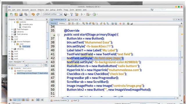The width and height of the screenshot is (186, 104).
Task: Click the editor horizontal scrollbar
Action: (119, 98)
